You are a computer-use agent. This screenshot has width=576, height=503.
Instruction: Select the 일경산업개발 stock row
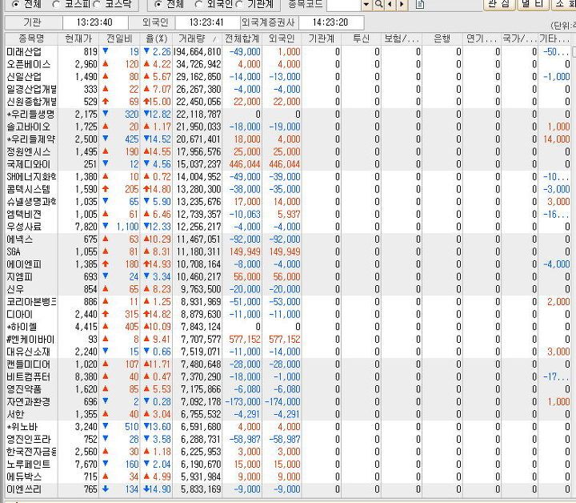(289, 90)
